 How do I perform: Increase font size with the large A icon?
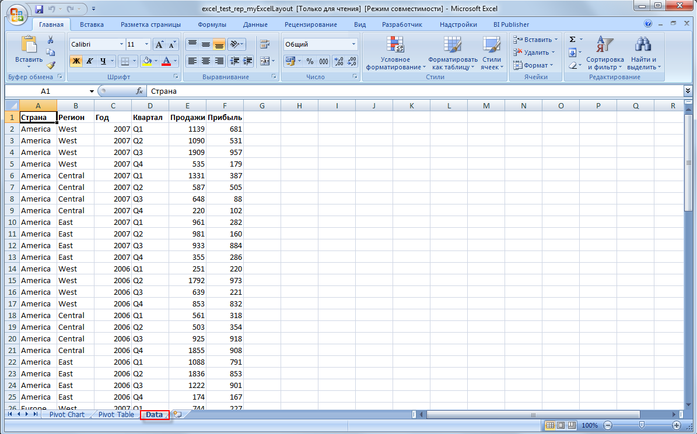coord(159,44)
